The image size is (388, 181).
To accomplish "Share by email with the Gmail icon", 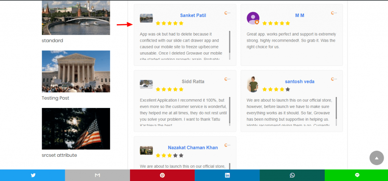I will [97, 175].
